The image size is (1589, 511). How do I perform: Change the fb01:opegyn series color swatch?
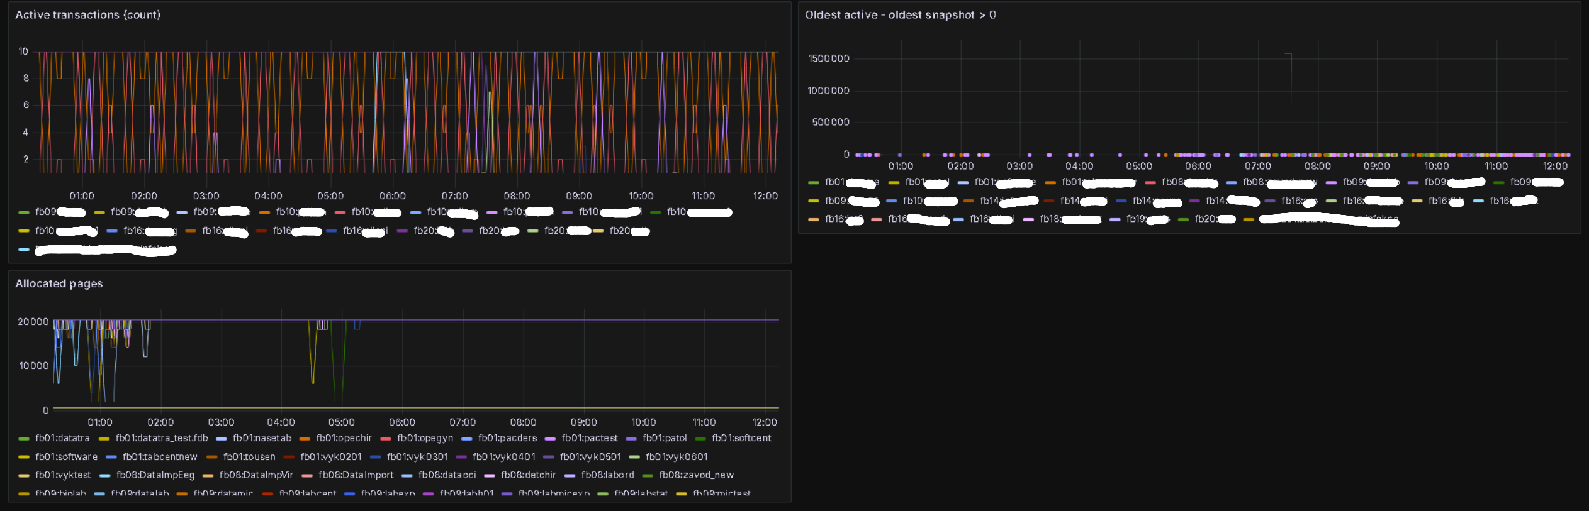[x=386, y=439]
